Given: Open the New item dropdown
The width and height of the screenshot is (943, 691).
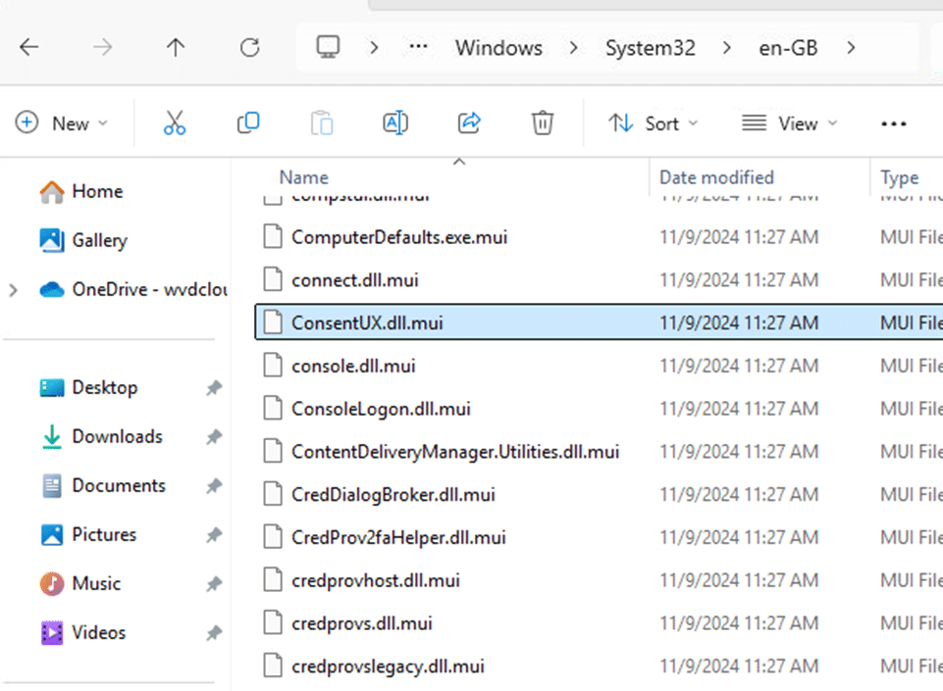Looking at the screenshot, I should pyautogui.click(x=62, y=123).
